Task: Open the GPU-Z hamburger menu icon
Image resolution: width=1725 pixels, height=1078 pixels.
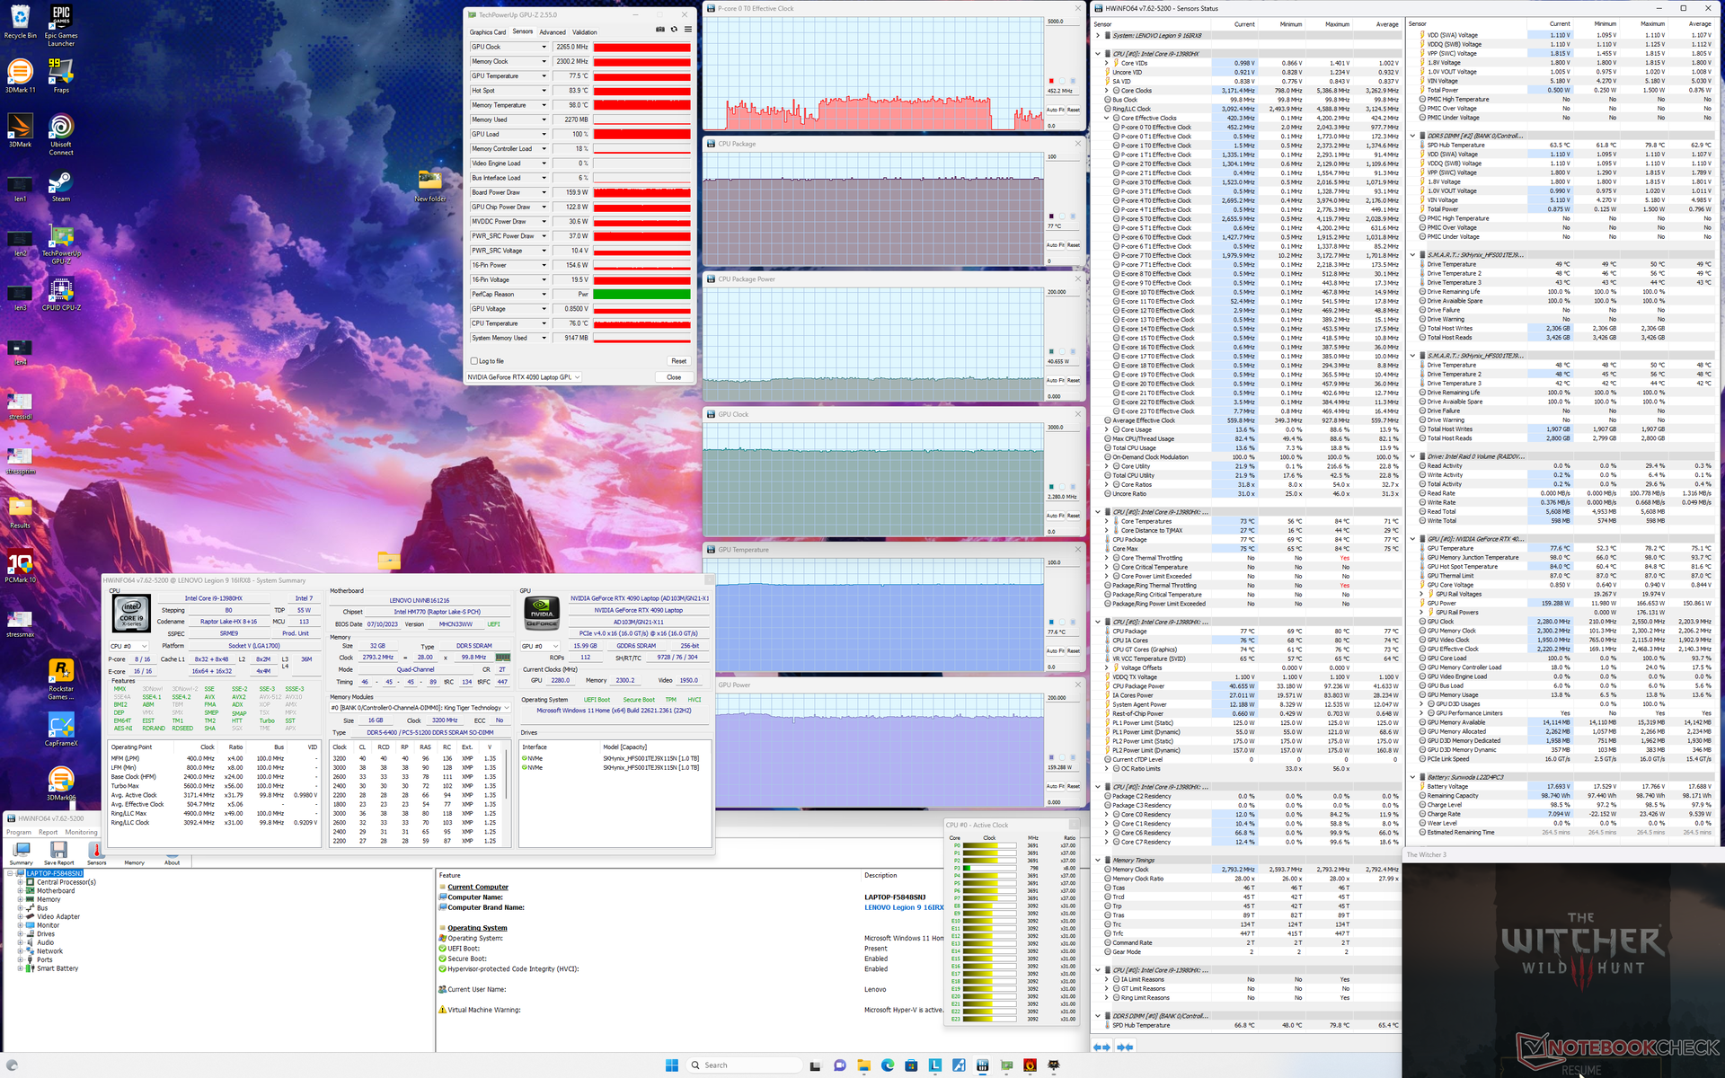Action: 688,30
